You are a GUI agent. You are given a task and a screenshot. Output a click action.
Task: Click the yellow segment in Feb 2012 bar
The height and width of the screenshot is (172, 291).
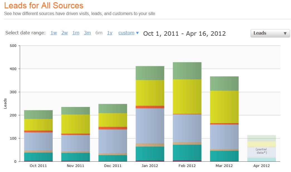coord(187,96)
